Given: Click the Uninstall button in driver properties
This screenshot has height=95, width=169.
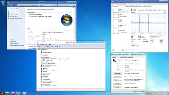Looking at the screenshot, I should tap(118, 87).
